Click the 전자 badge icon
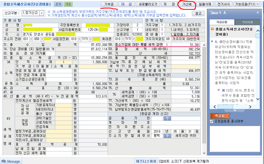 (x=58, y=4)
